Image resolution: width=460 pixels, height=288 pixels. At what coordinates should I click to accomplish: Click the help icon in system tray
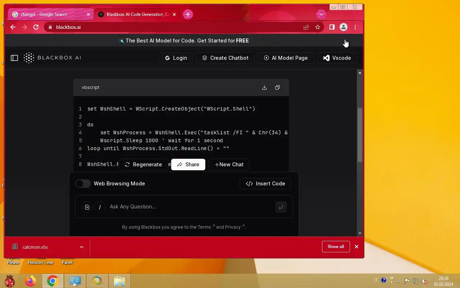click(383, 280)
